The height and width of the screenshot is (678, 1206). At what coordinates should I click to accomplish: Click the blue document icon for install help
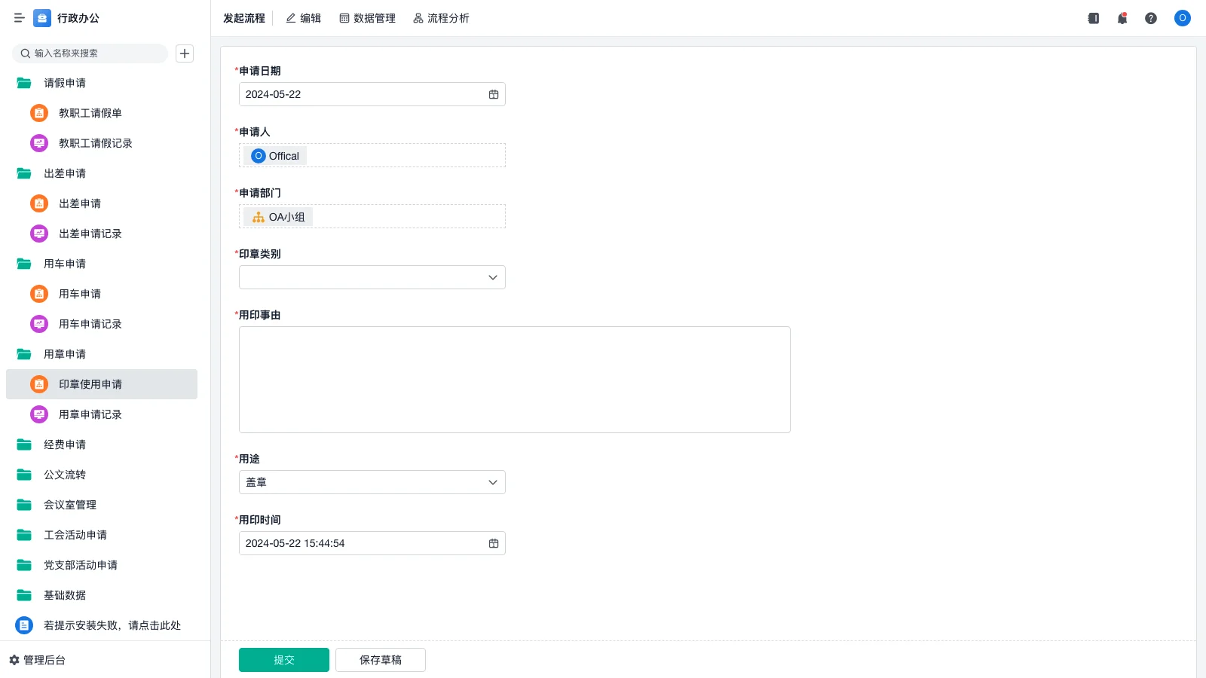24,625
